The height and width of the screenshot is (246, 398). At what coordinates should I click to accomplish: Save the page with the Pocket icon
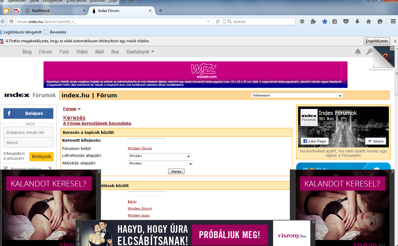tap(346, 21)
